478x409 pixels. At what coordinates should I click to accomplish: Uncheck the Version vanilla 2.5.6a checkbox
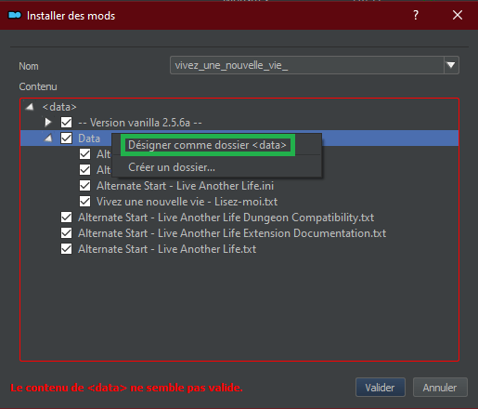coord(66,123)
